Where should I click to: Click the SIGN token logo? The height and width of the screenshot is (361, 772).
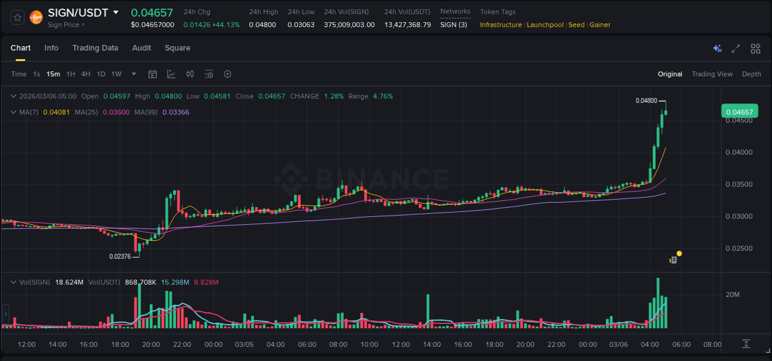coord(36,17)
